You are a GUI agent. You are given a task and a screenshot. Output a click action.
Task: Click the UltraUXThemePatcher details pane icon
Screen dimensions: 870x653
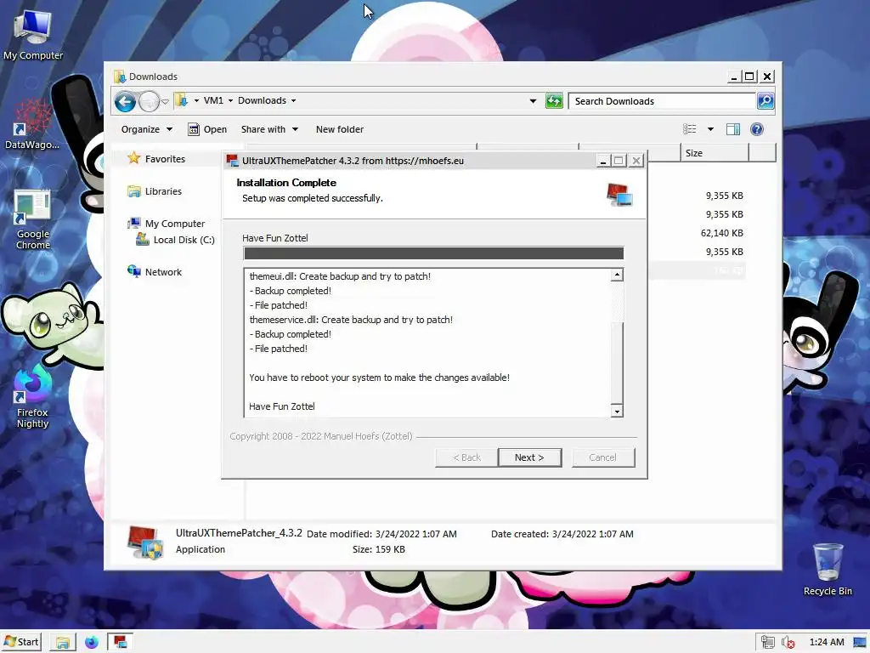144,542
